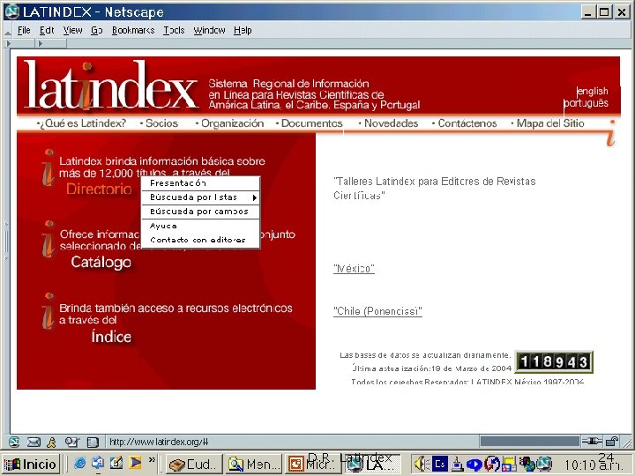Click the taskbar clock showing 10:10 a.m.
The height and width of the screenshot is (476, 635).
pyautogui.click(x=595, y=465)
